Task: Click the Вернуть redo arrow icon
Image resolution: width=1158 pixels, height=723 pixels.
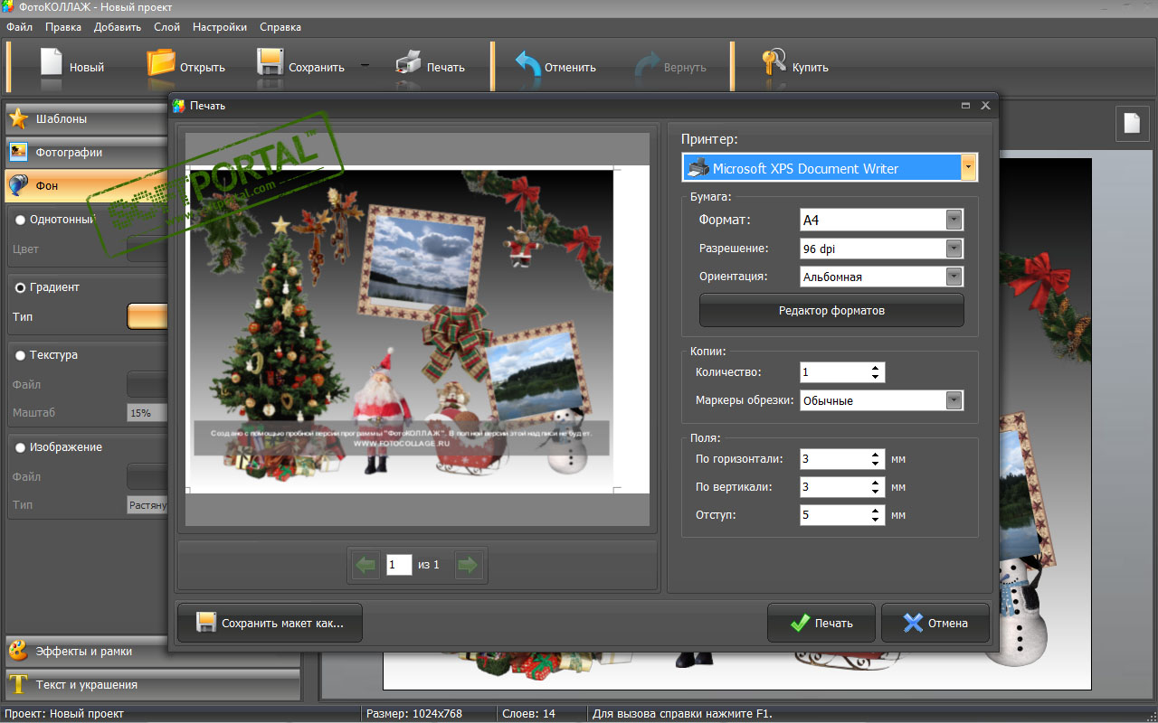Action: click(x=647, y=65)
